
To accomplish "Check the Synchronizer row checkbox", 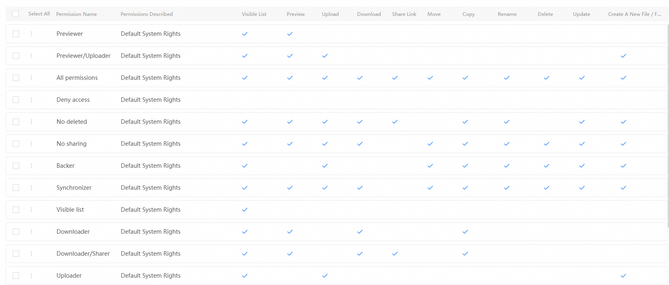I will click(16, 188).
